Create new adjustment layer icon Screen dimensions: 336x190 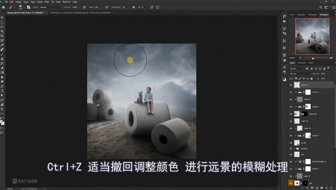pyautogui.click(x=317, y=188)
